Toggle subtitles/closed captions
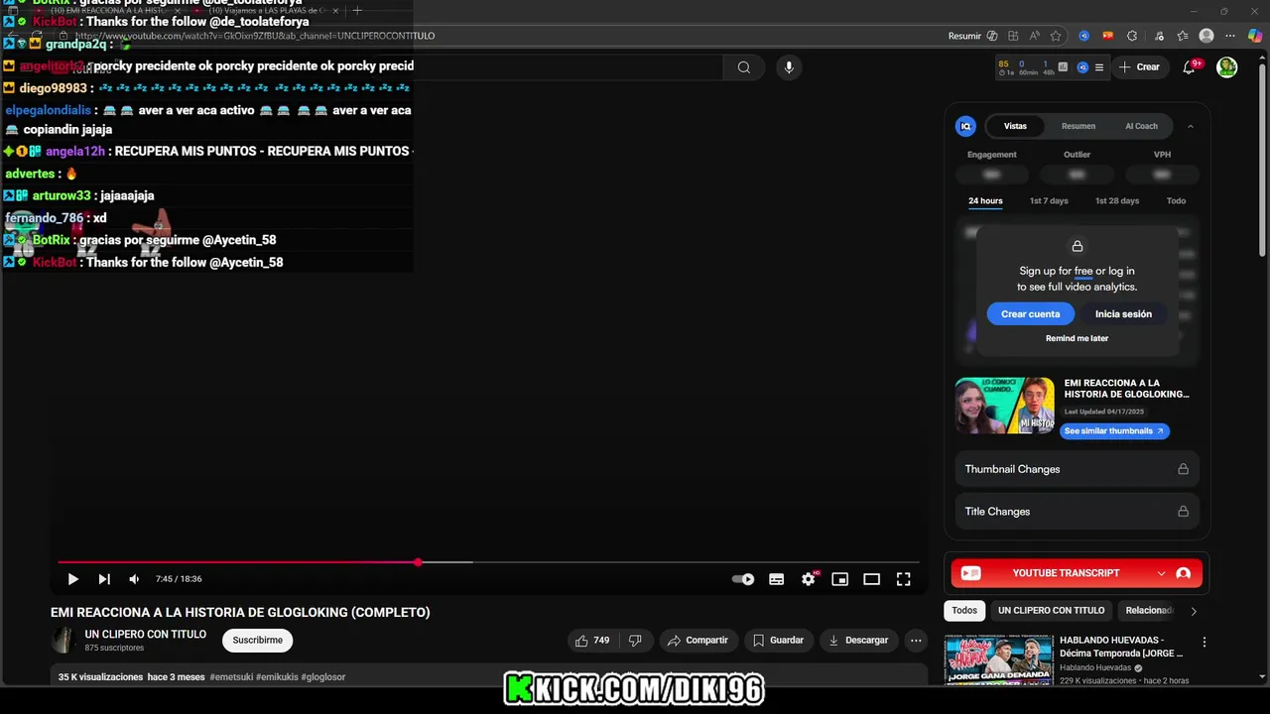The image size is (1270, 714). [777, 579]
